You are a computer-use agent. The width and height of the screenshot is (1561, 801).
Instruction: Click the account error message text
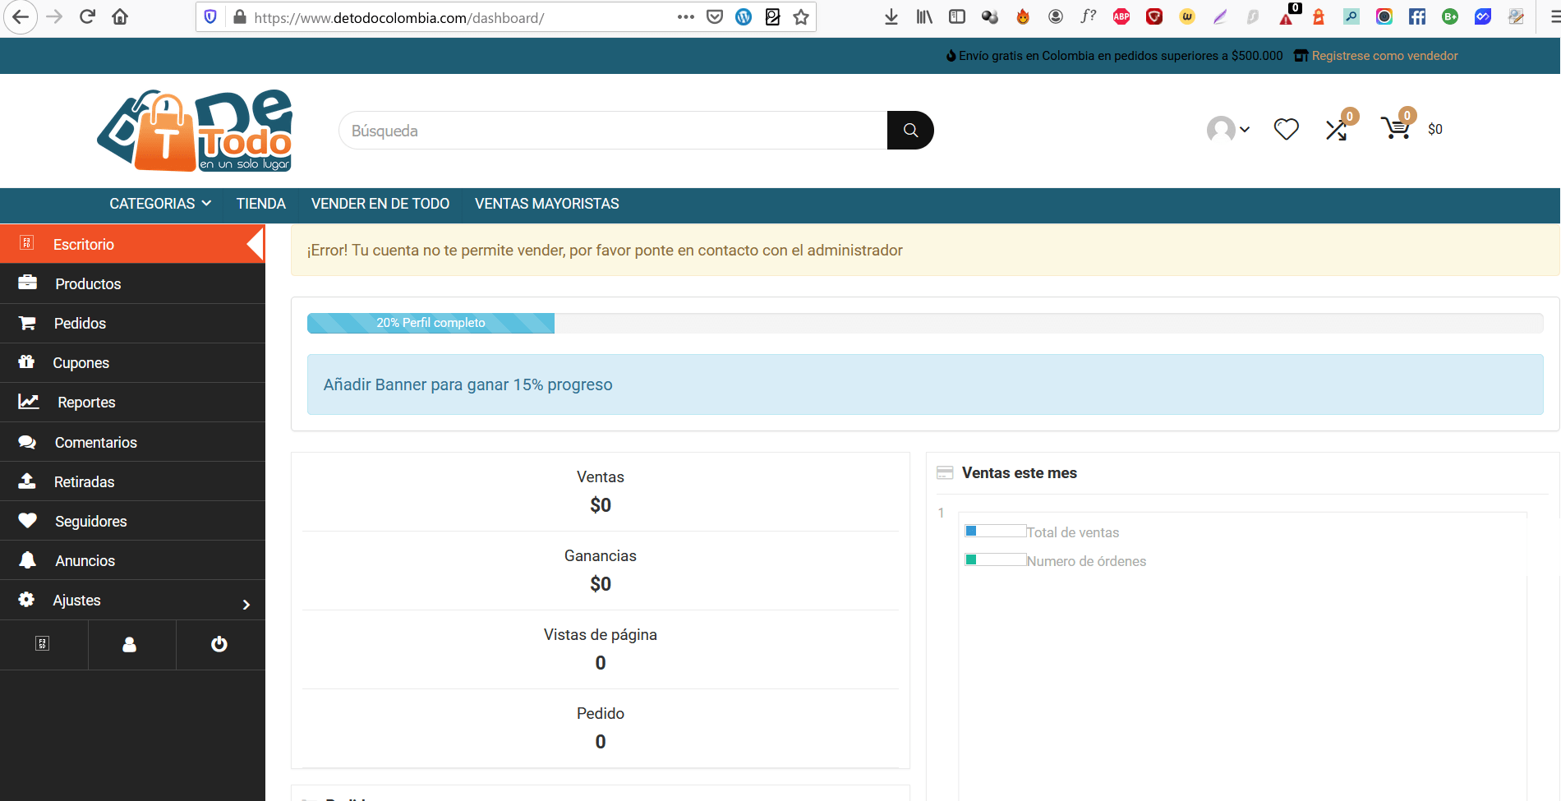coord(605,251)
